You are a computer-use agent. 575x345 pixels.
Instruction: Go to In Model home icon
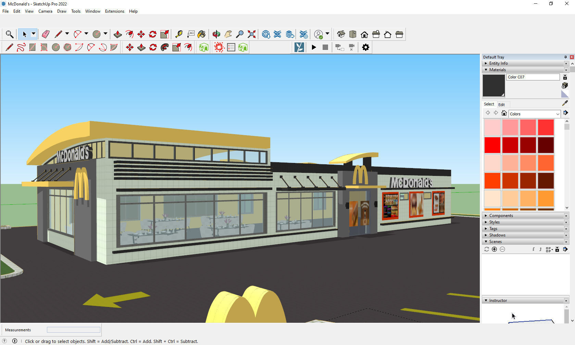(504, 113)
